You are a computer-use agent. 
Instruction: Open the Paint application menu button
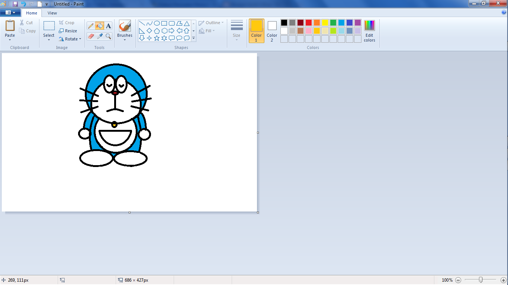coord(10,13)
